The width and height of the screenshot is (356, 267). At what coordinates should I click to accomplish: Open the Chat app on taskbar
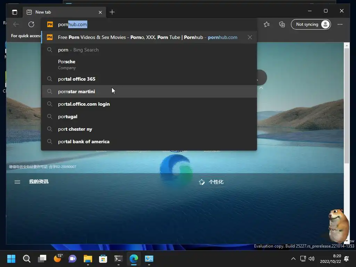click(x=73, y=259)
